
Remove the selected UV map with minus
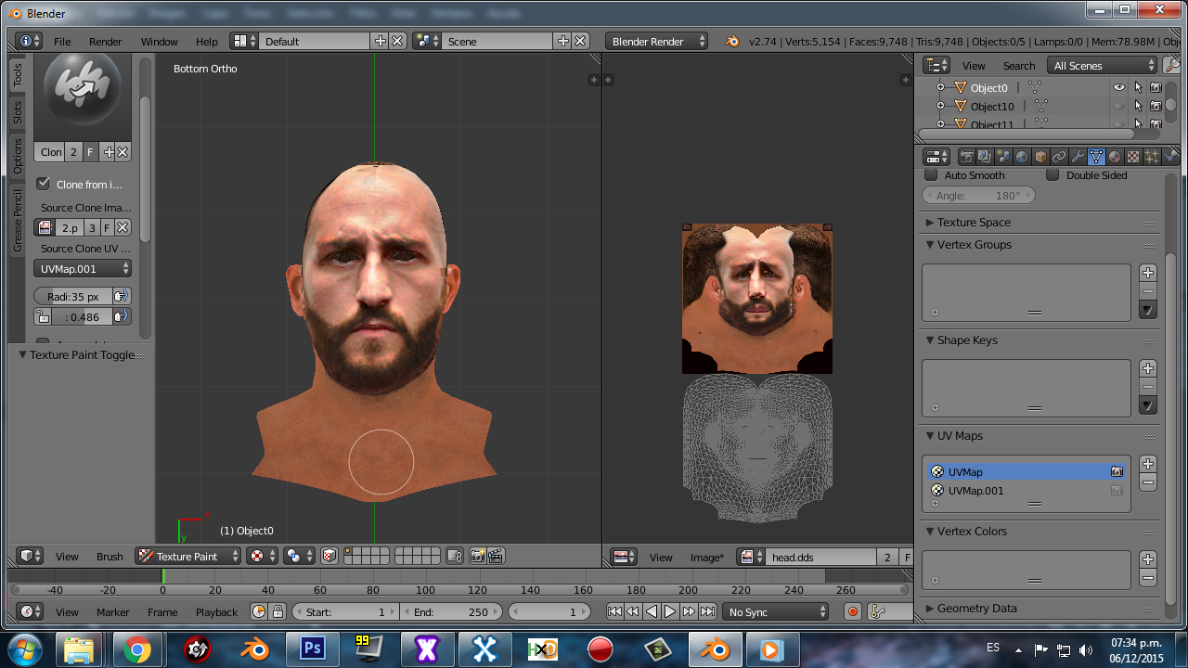pyautogui.click(x=1148, y=482)
